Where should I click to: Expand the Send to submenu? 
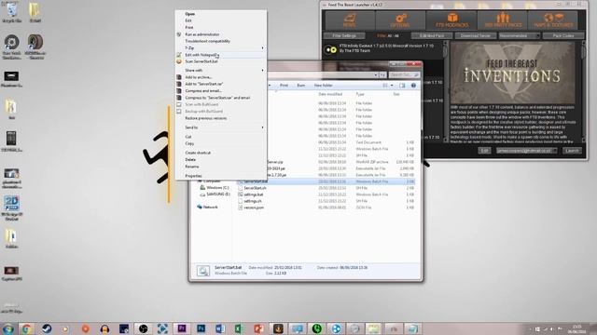pos(221,128)
